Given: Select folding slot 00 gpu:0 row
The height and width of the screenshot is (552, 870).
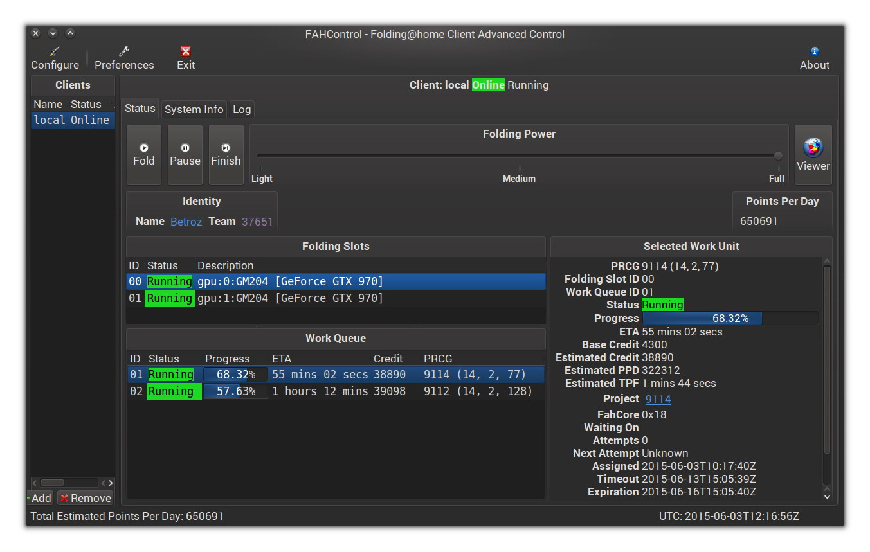Looking at the screenshot, I should point(336,281).
